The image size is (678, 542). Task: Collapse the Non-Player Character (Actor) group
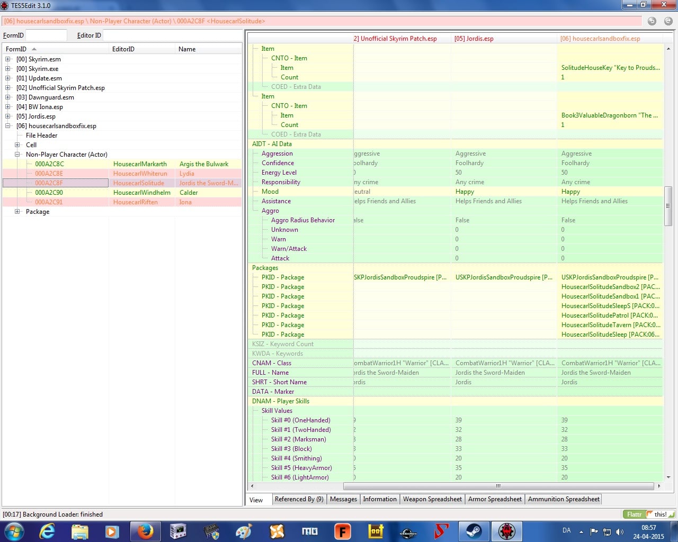17,155
